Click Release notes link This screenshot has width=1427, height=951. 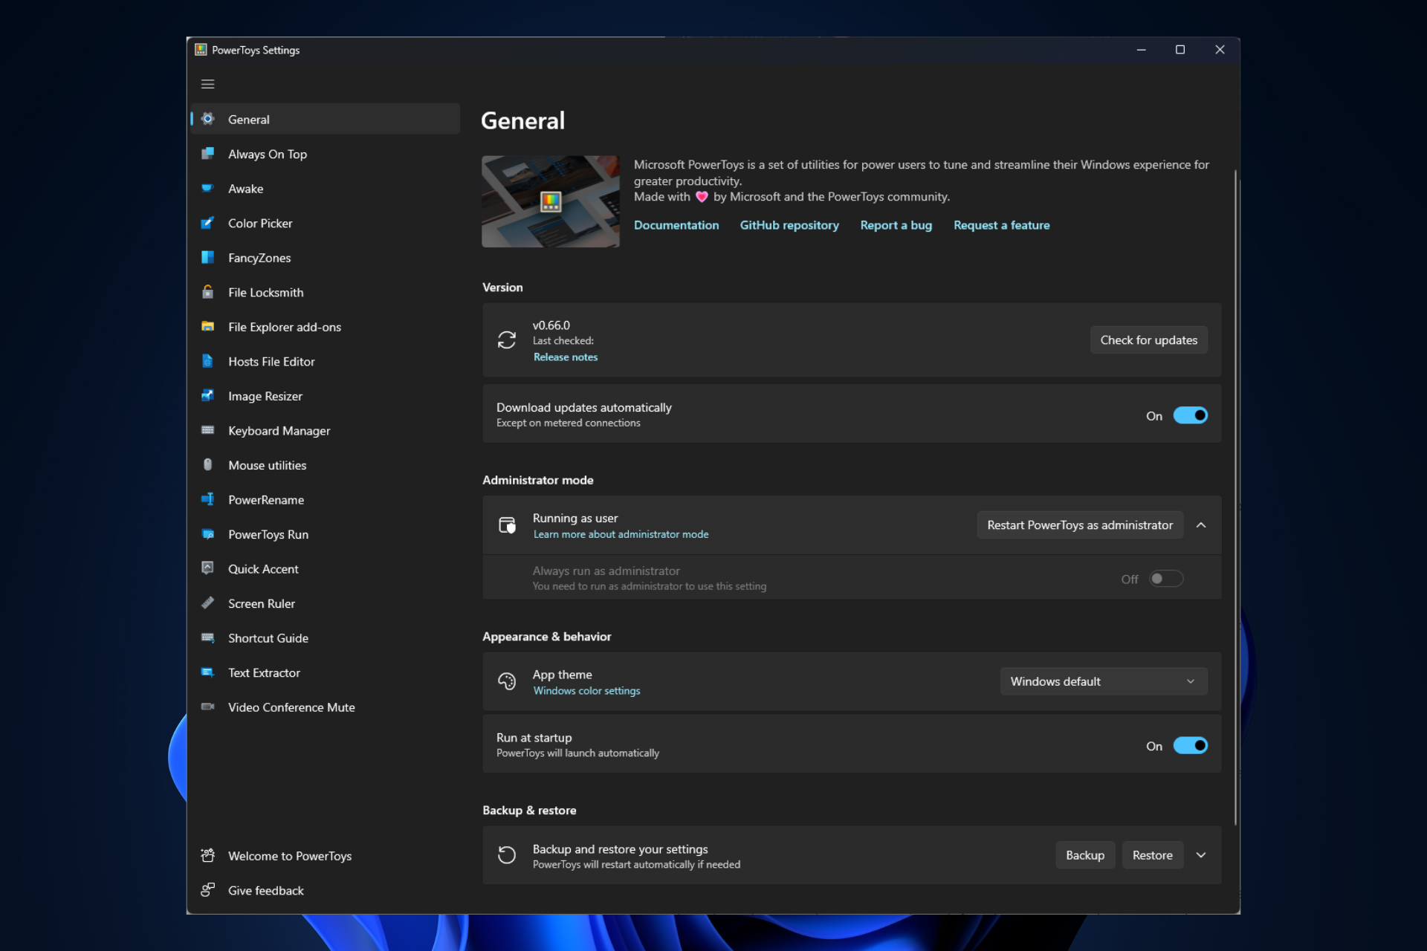[x=565, y=357]
